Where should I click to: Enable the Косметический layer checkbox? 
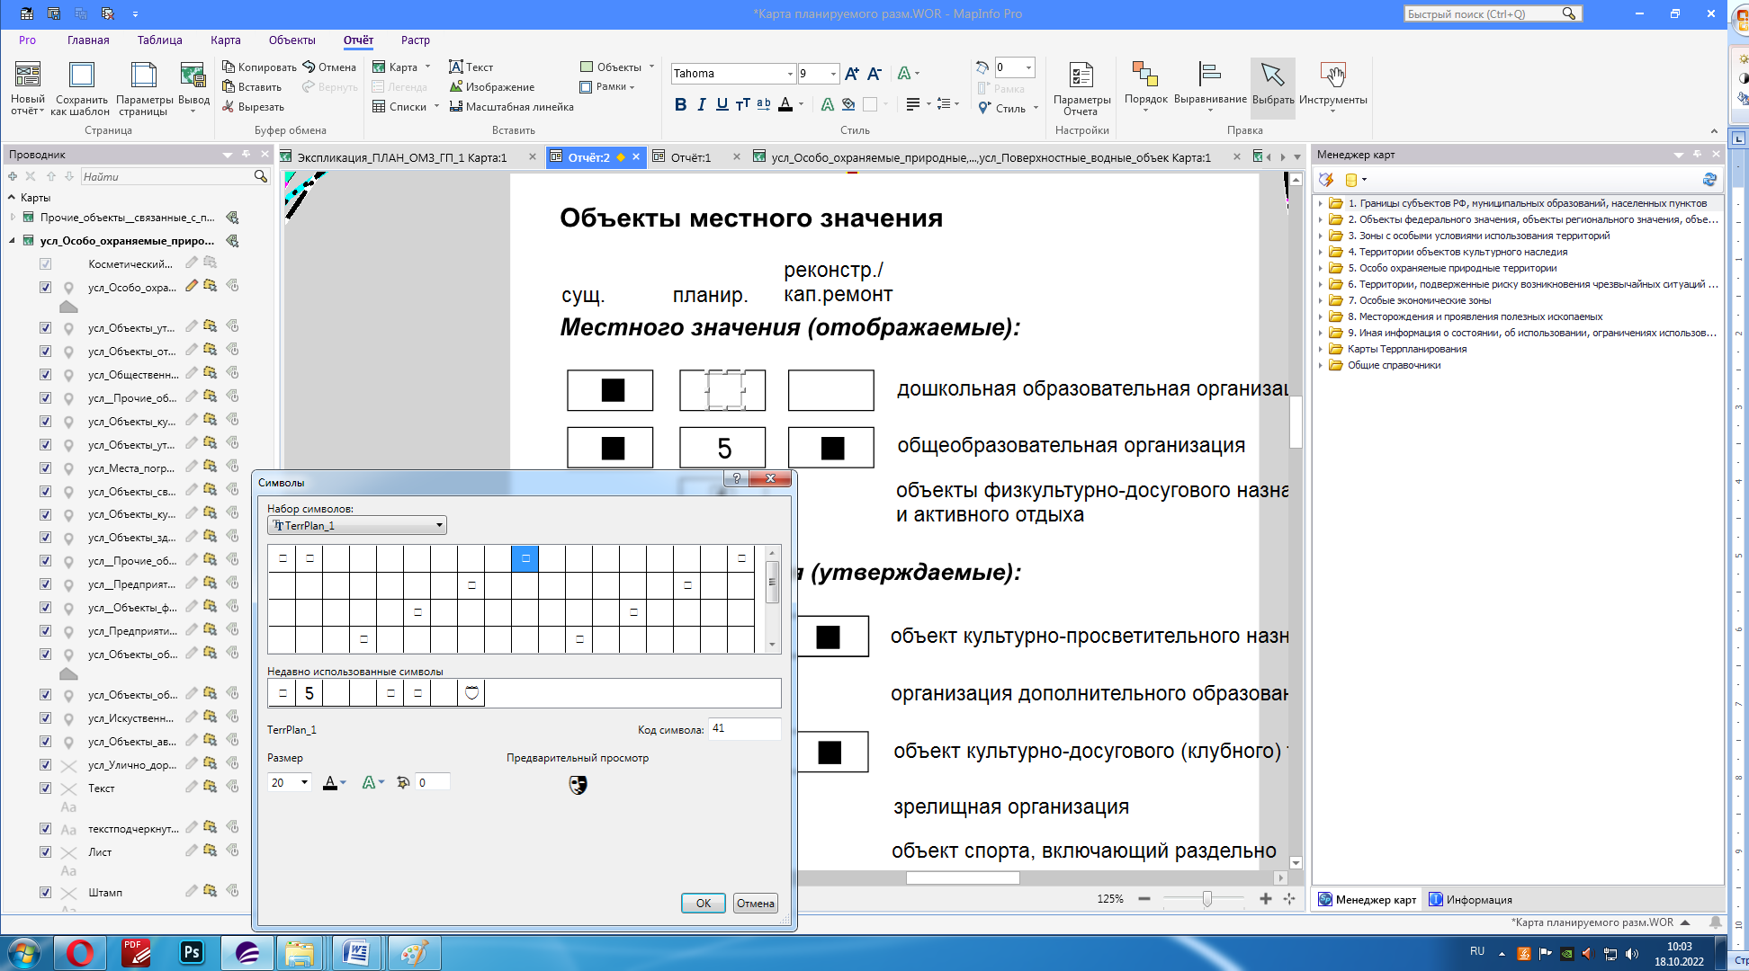tap(45, 263)
